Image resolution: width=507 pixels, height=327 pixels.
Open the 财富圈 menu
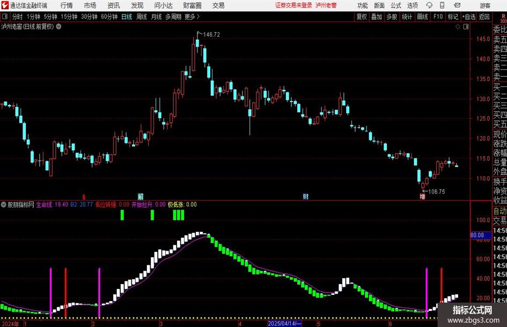coord(192,5)
